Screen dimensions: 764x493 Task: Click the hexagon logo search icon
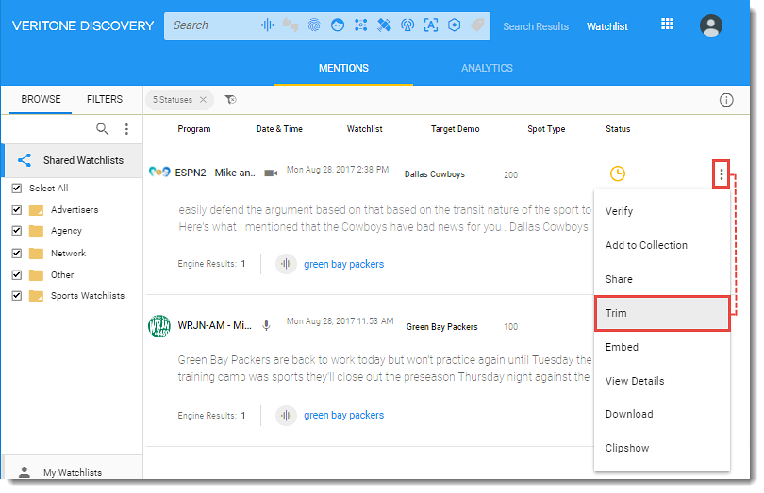tap(454, 25)
